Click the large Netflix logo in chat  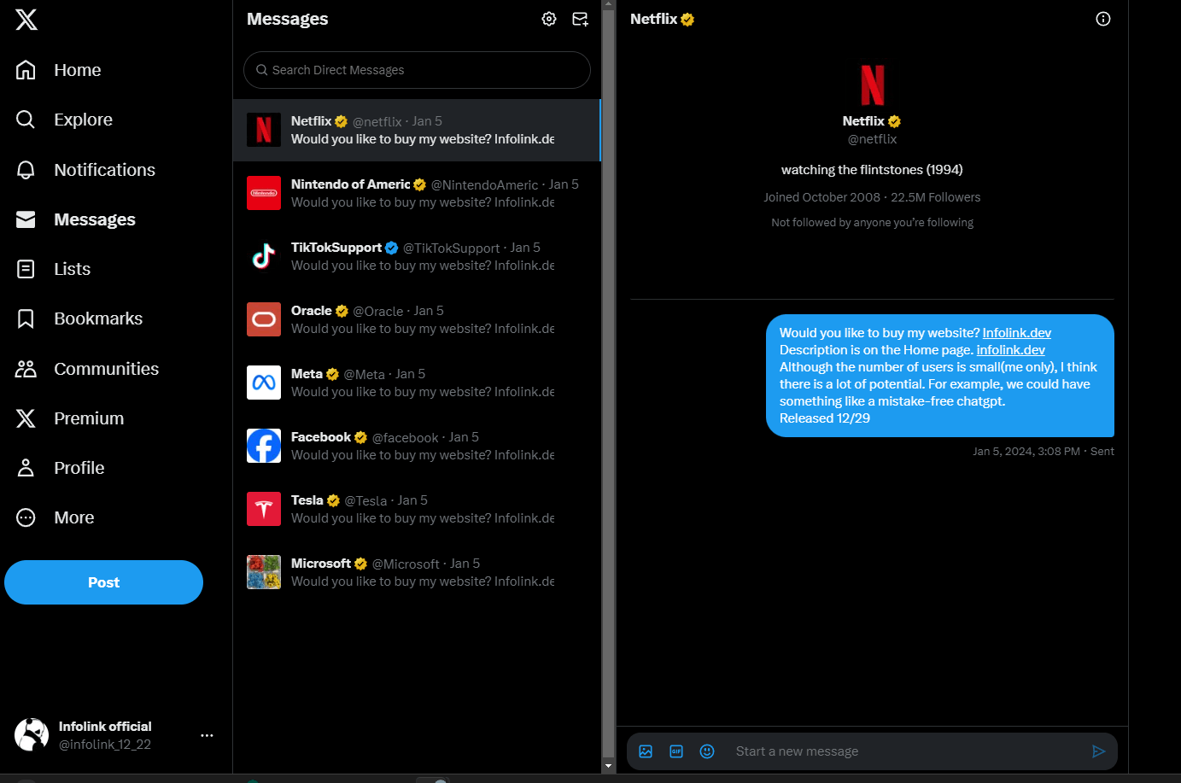coord(872,85)
